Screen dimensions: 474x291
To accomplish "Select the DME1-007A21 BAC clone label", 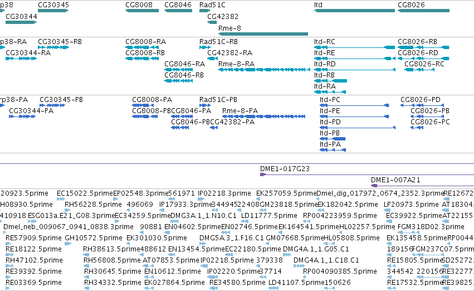I will click(395, 180).
